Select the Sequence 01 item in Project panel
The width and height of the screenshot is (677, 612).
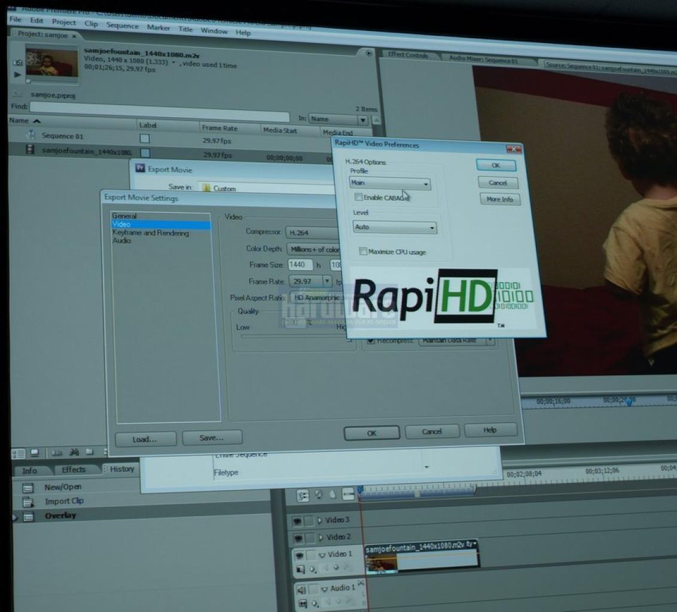click(x=62, y=136)
